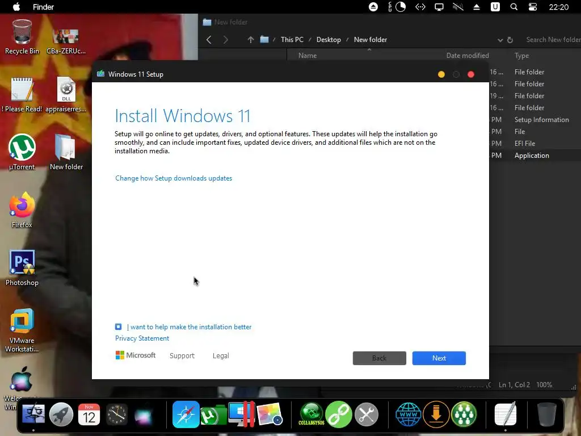This screenshot has width=581, height=436.
Task: Go up one level in Explorer window
Action: click(250, 40)
